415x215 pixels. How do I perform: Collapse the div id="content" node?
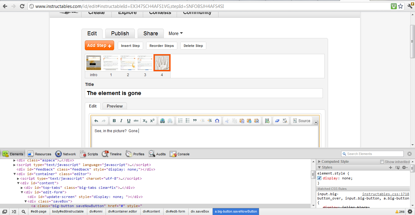(x=18, y=183)
